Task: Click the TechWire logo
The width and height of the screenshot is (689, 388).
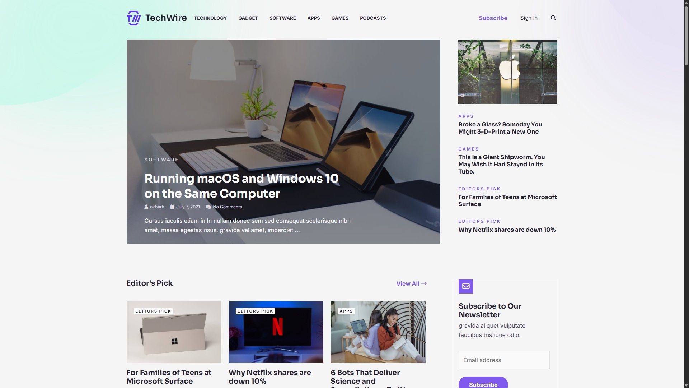Action: tap(157, 18)
